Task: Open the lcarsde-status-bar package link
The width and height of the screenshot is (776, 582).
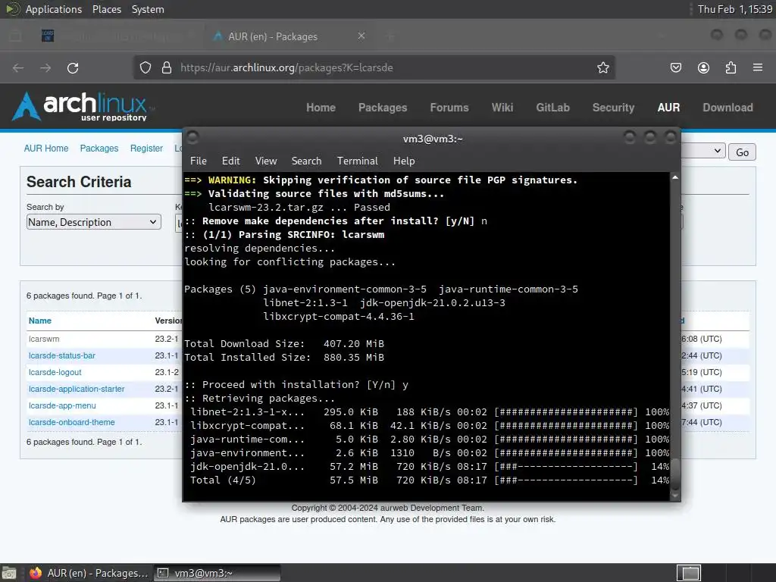Action: [x=62, y=356]
